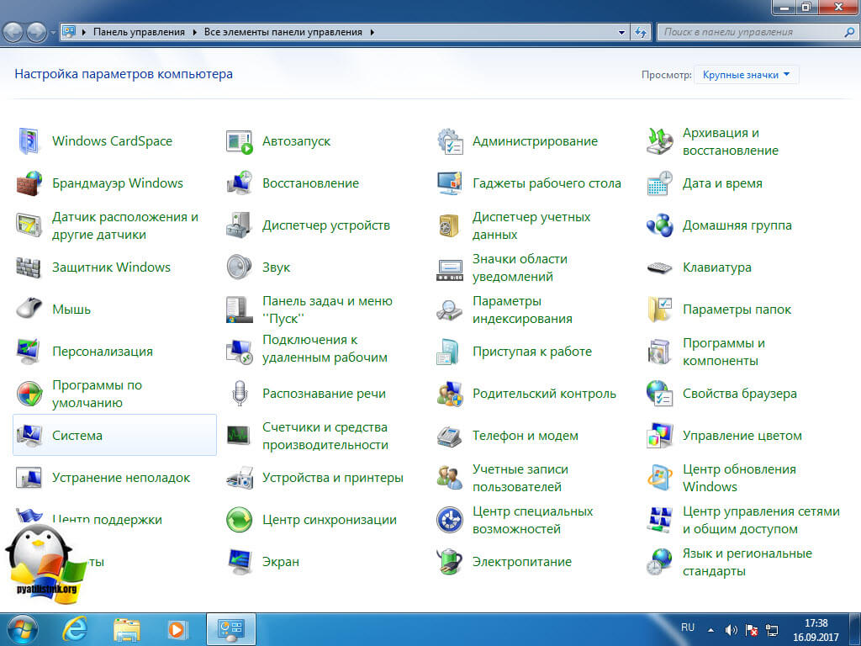Click the Домашняя группа icon
The width and height of the screenshot is (861, 646).
click(x=659, y=225)
